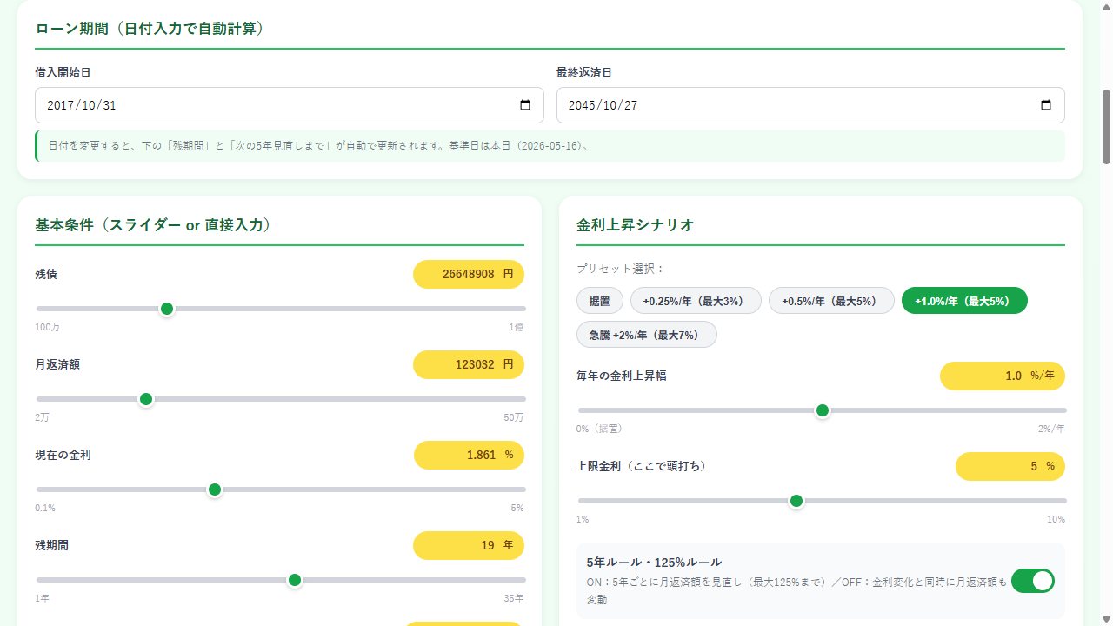Click the 借入開始日 date field 2017/10/31

point(290,105)
